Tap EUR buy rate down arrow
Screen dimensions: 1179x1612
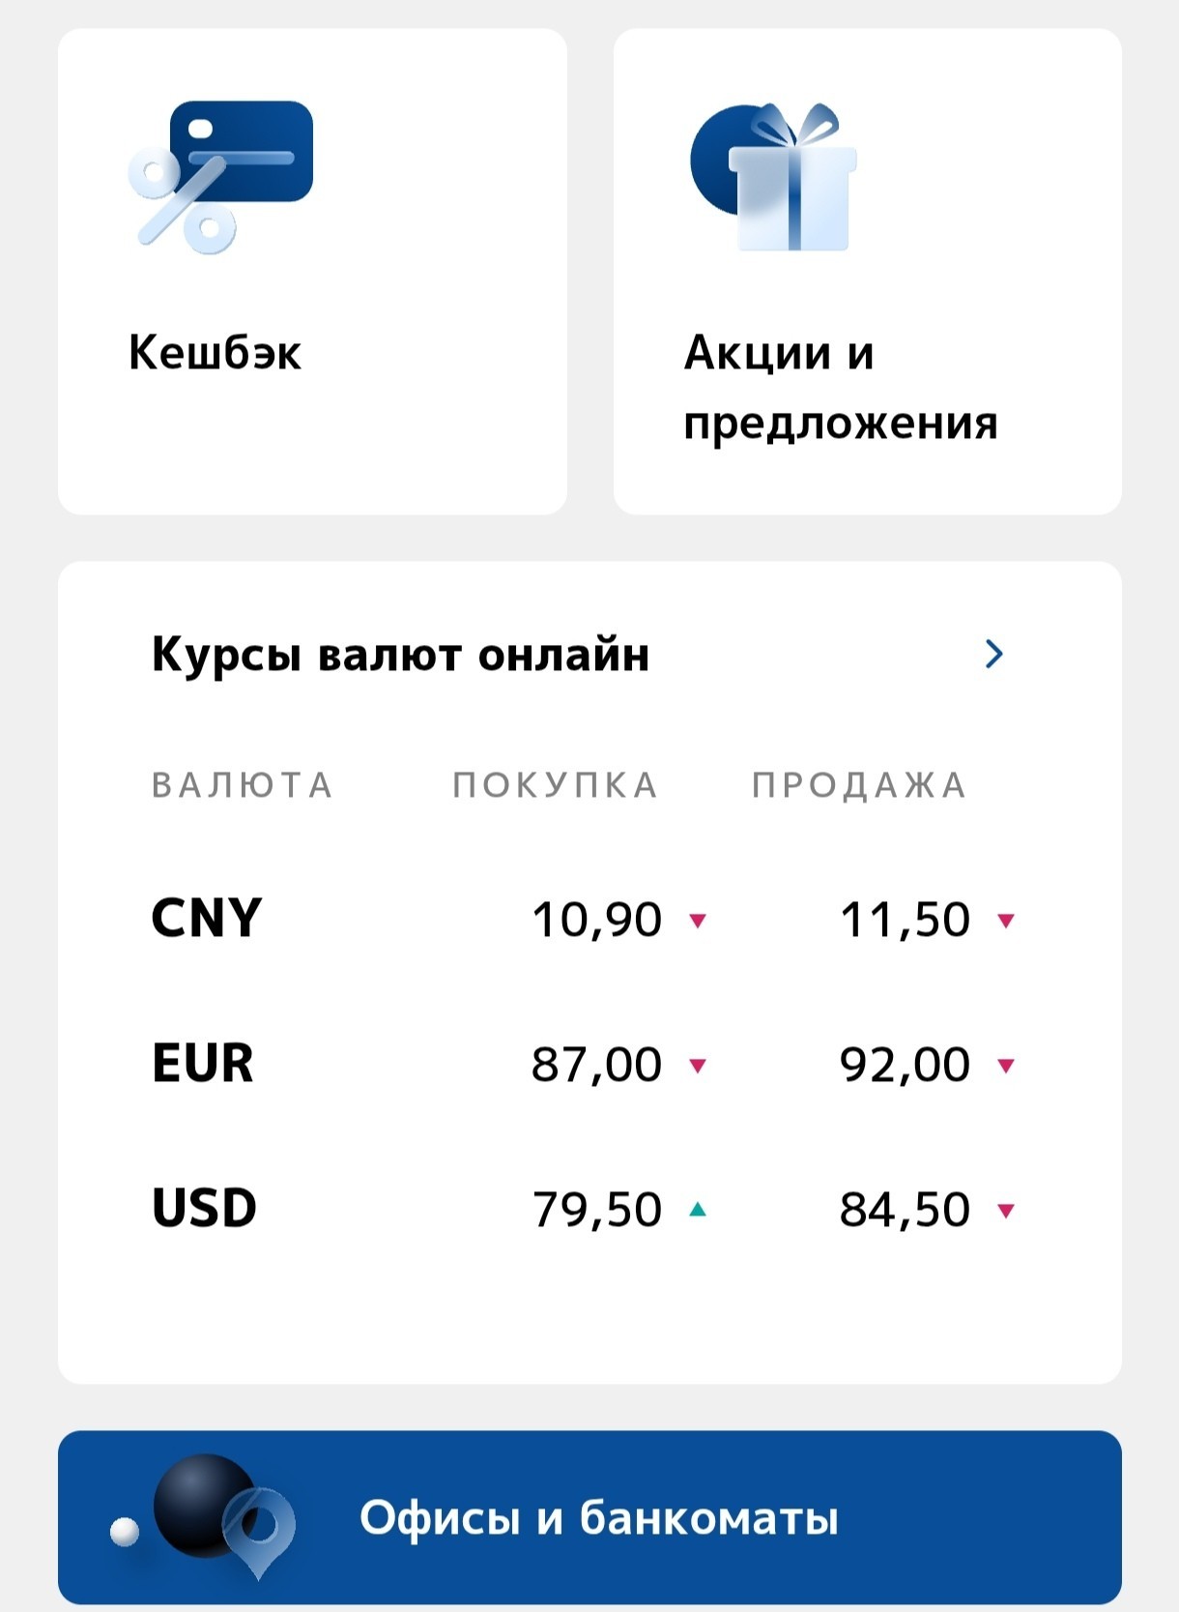pyautogui.click(x=698, y=1066)
